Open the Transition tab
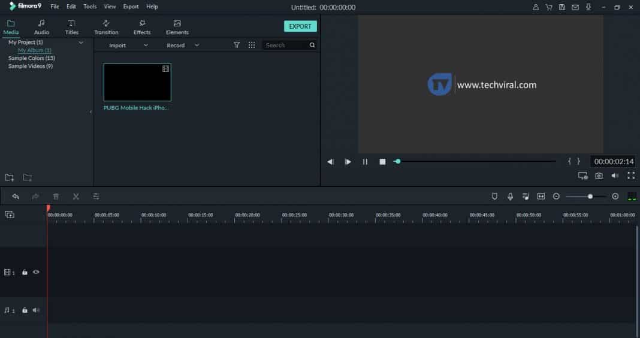 point(106,27)
